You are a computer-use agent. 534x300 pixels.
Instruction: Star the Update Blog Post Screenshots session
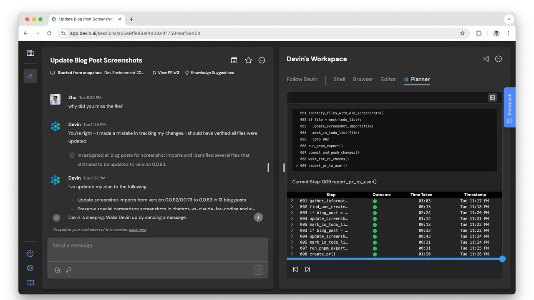(248, 60)
